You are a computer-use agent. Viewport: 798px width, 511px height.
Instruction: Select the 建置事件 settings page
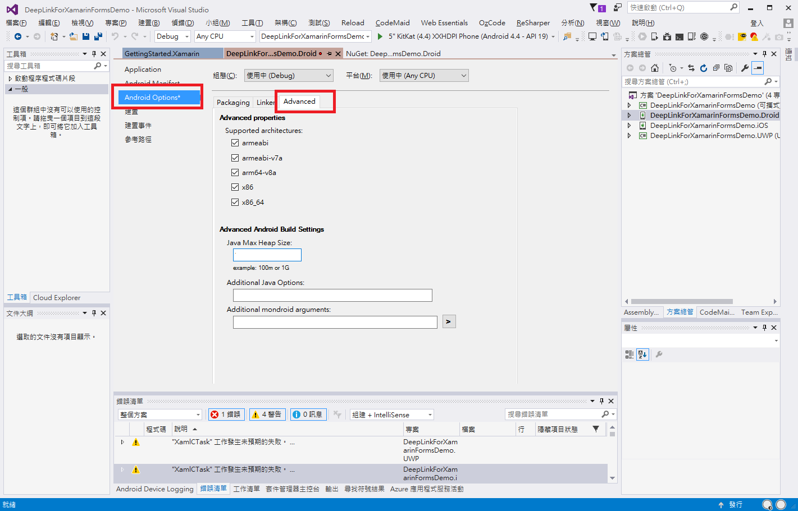pyautogui.click(x=138, y=126)
